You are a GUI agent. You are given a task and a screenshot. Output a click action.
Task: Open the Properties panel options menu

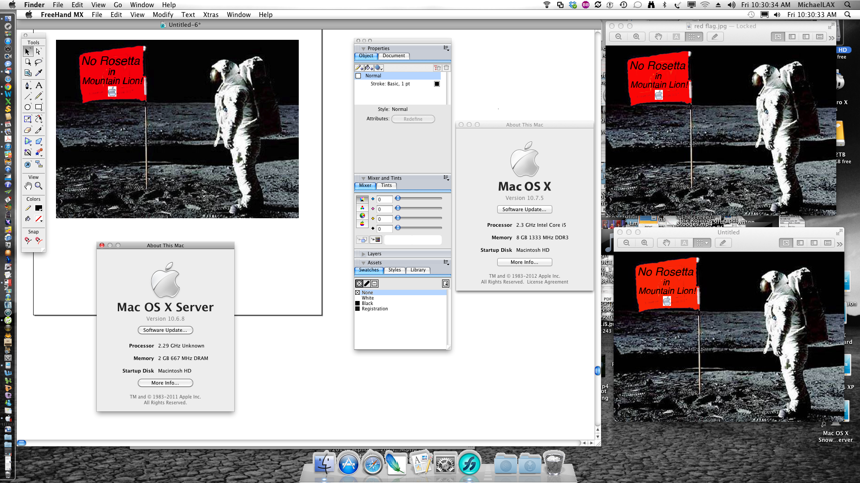tap(446, 48)
